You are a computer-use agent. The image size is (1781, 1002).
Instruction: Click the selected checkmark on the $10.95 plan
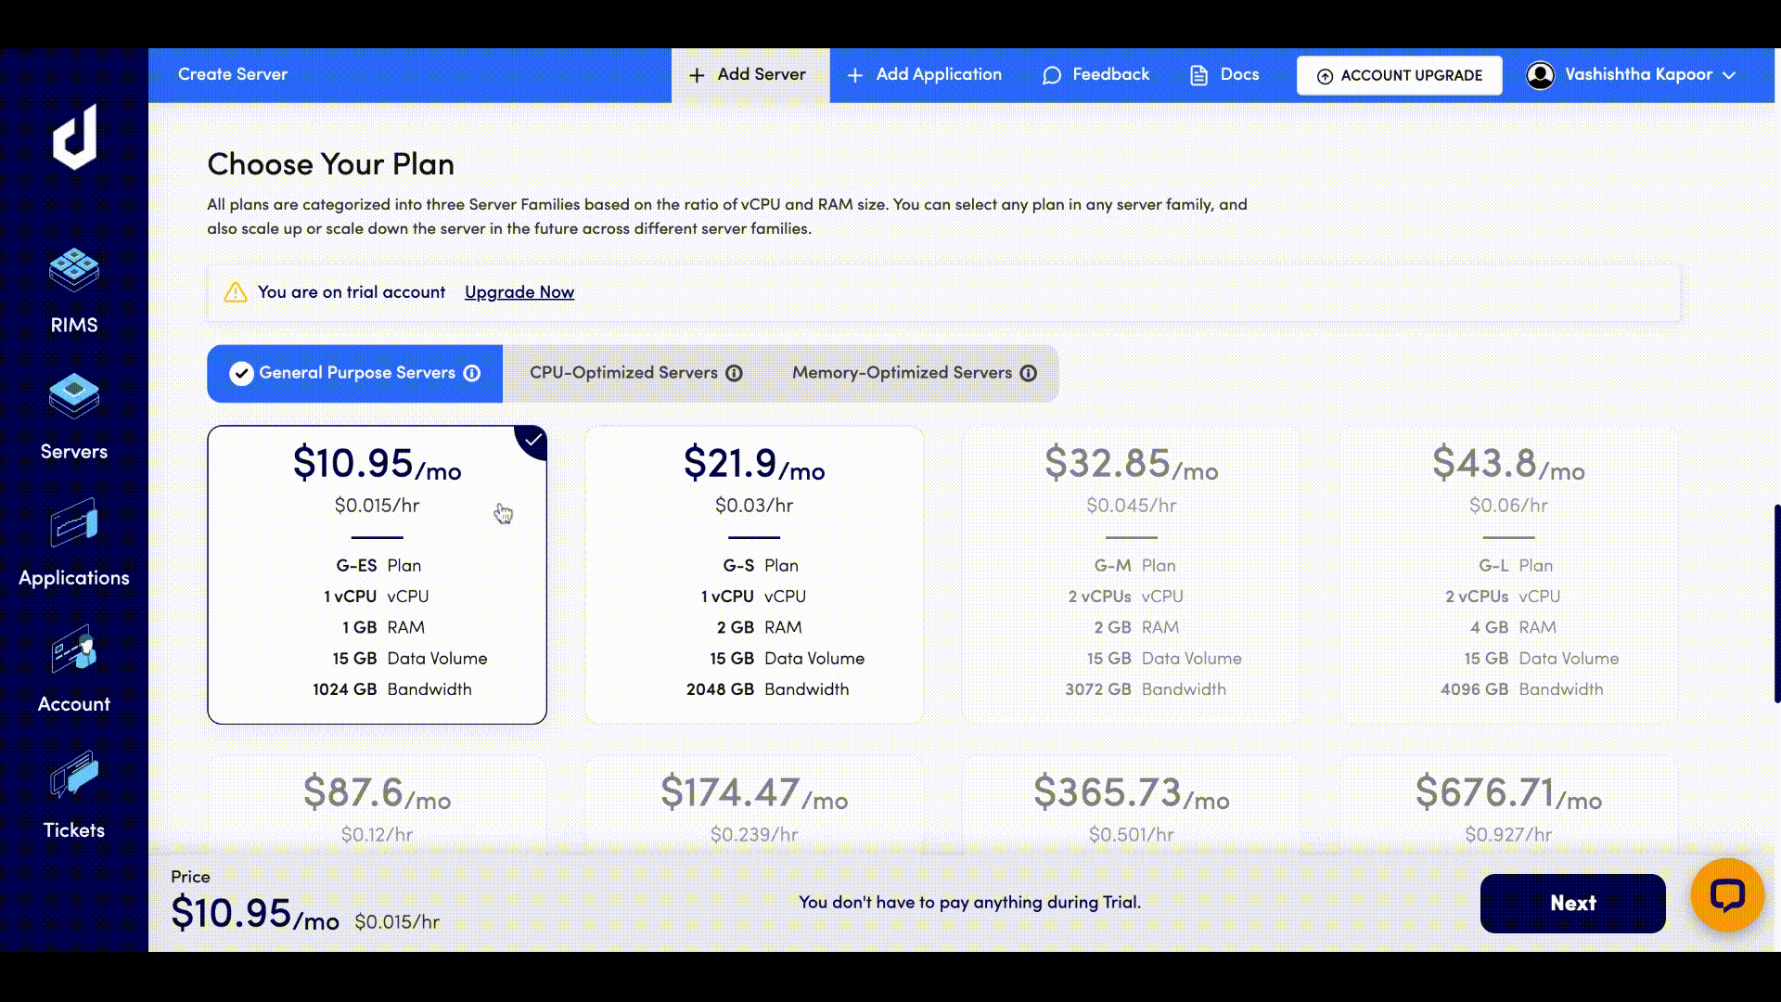coord(532,441)
